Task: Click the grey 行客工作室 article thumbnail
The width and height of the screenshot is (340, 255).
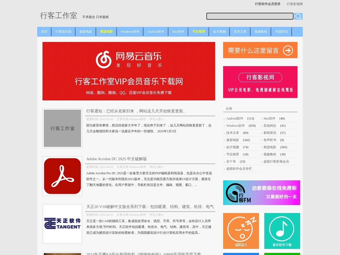Action: pyautogui.click(x=62, y=128)
